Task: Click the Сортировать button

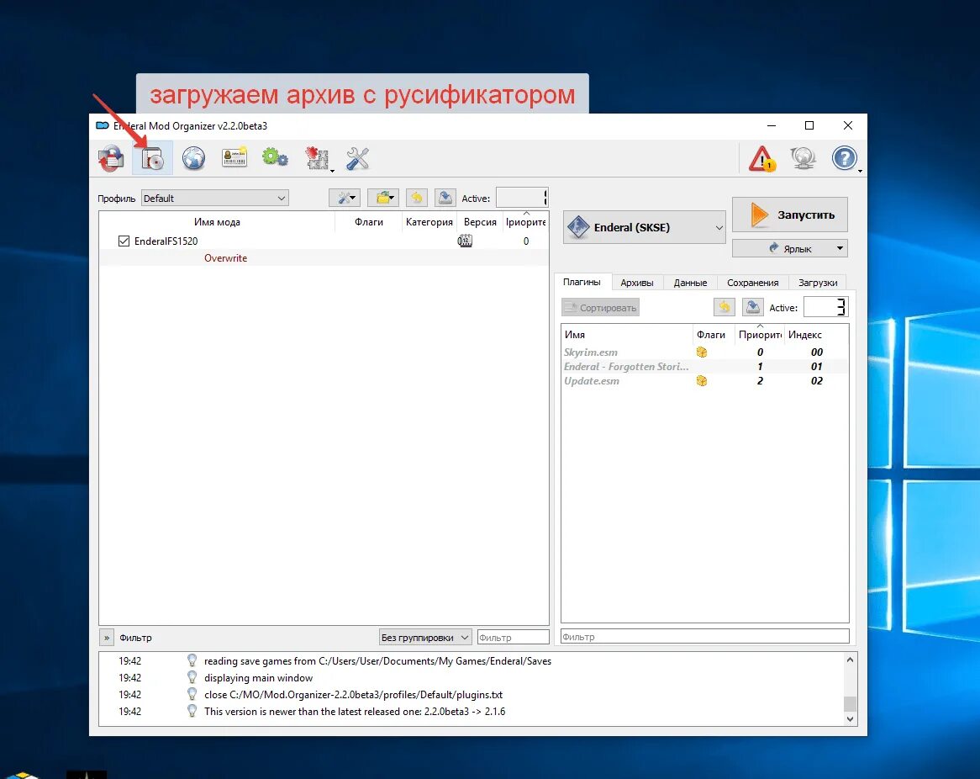Action: coord(601,307)
